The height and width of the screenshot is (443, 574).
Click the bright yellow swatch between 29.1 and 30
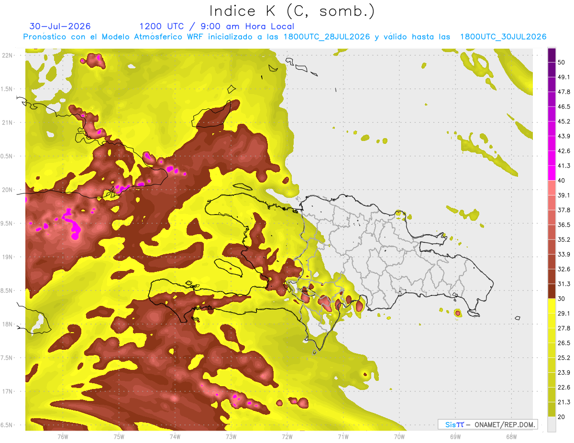pos(552,306)
